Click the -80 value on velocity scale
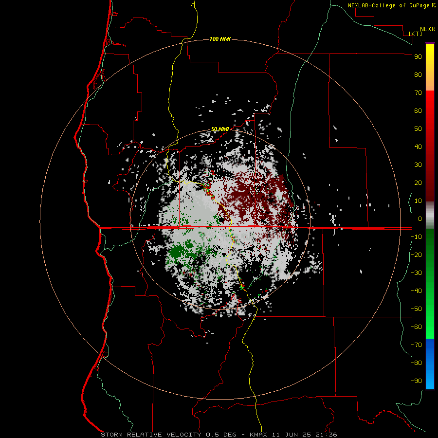This screenshot has height=438, width=438. pos(416,363)
